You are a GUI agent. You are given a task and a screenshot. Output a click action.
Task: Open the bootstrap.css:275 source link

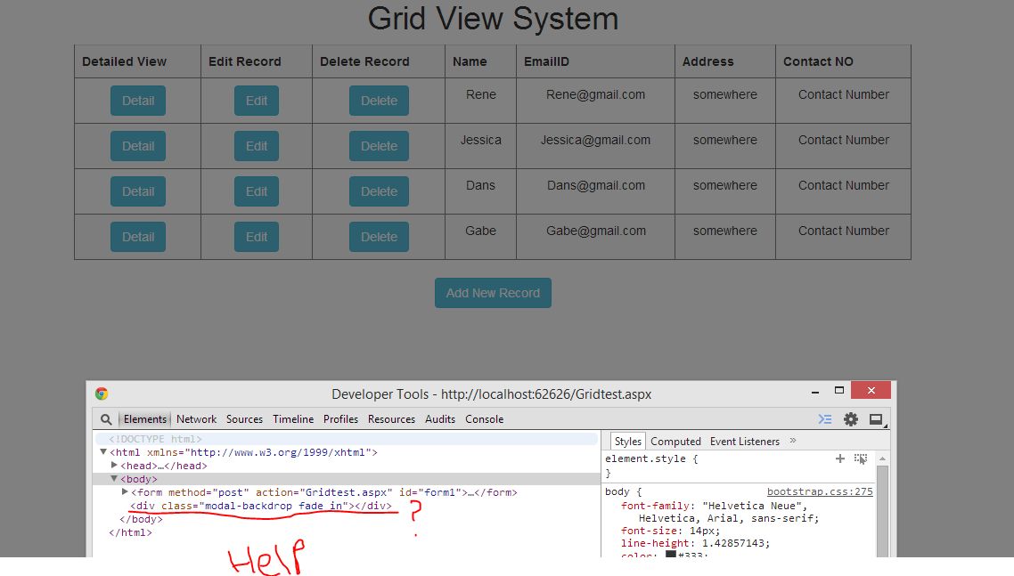pyautogui.click(x=820, y=492)
